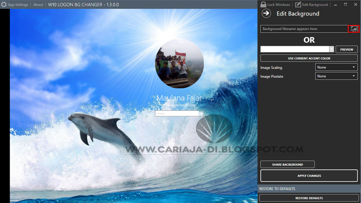This screenshot has height=203, width=361.
Task: Open App Settings via the gear icon
Action: click(x=4, y=4)
